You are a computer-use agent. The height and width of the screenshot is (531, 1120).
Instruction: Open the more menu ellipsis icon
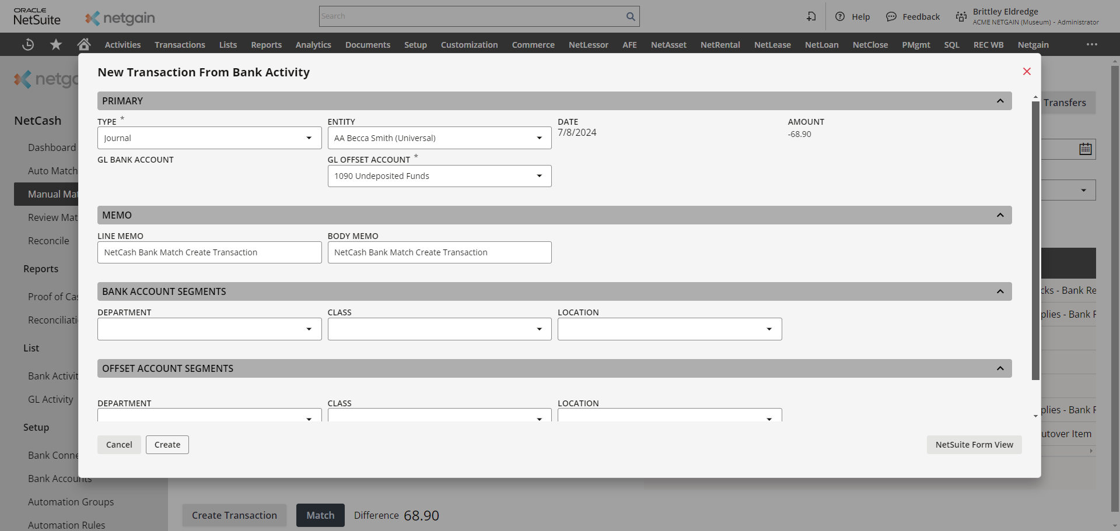click(1091, 44)
